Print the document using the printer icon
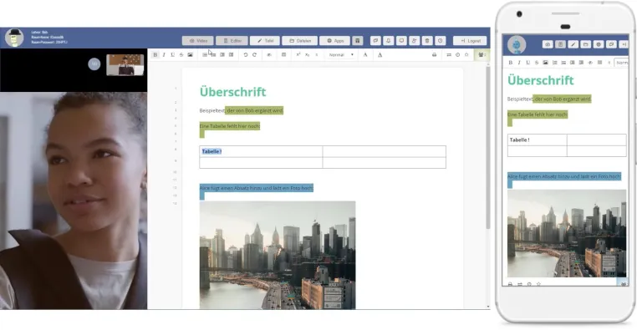This screenshot has height=330, width=637. point(435,55)
